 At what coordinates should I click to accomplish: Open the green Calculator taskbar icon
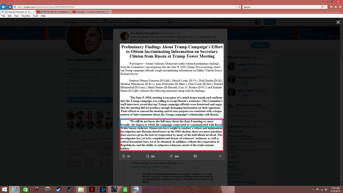coord(125,189)
